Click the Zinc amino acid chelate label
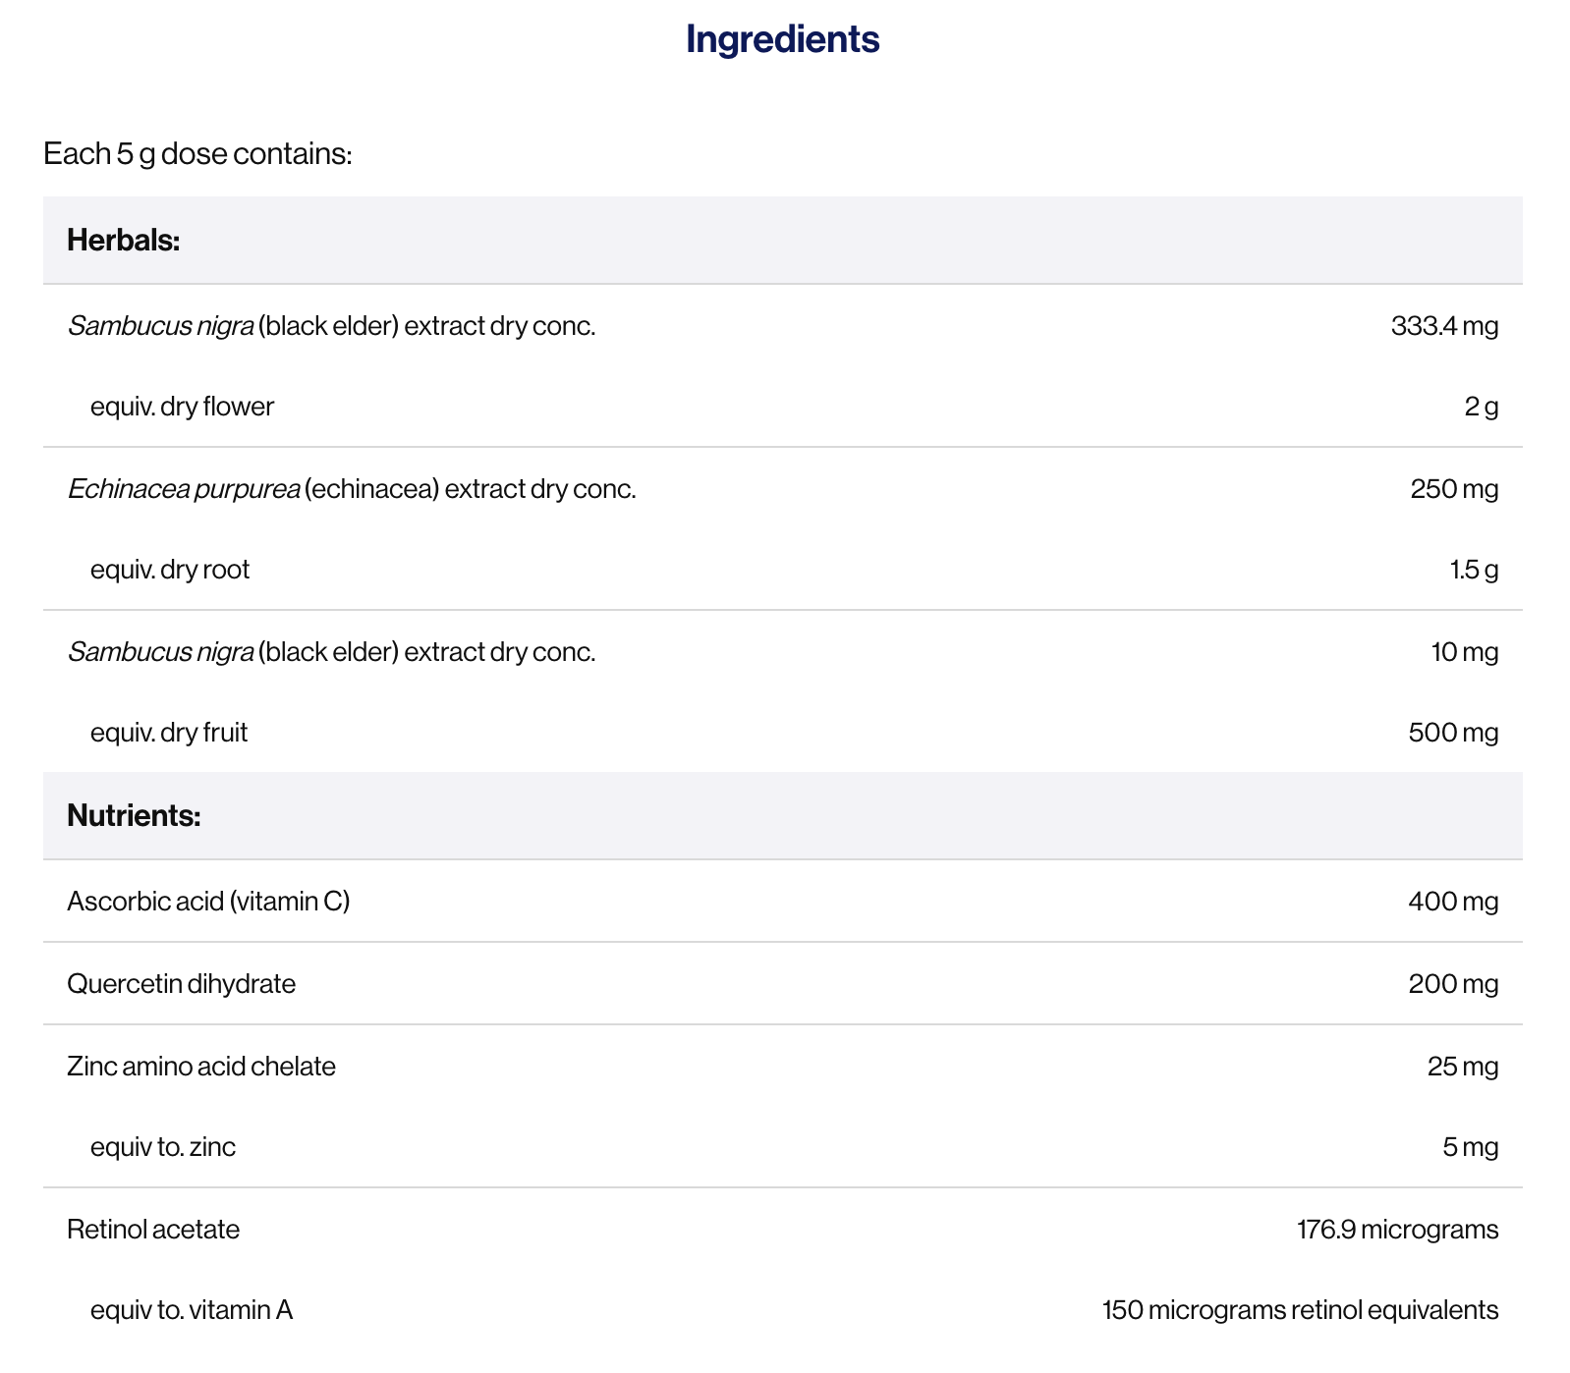This screenshot has width=1570, height=1373. tap(201, 1067)
